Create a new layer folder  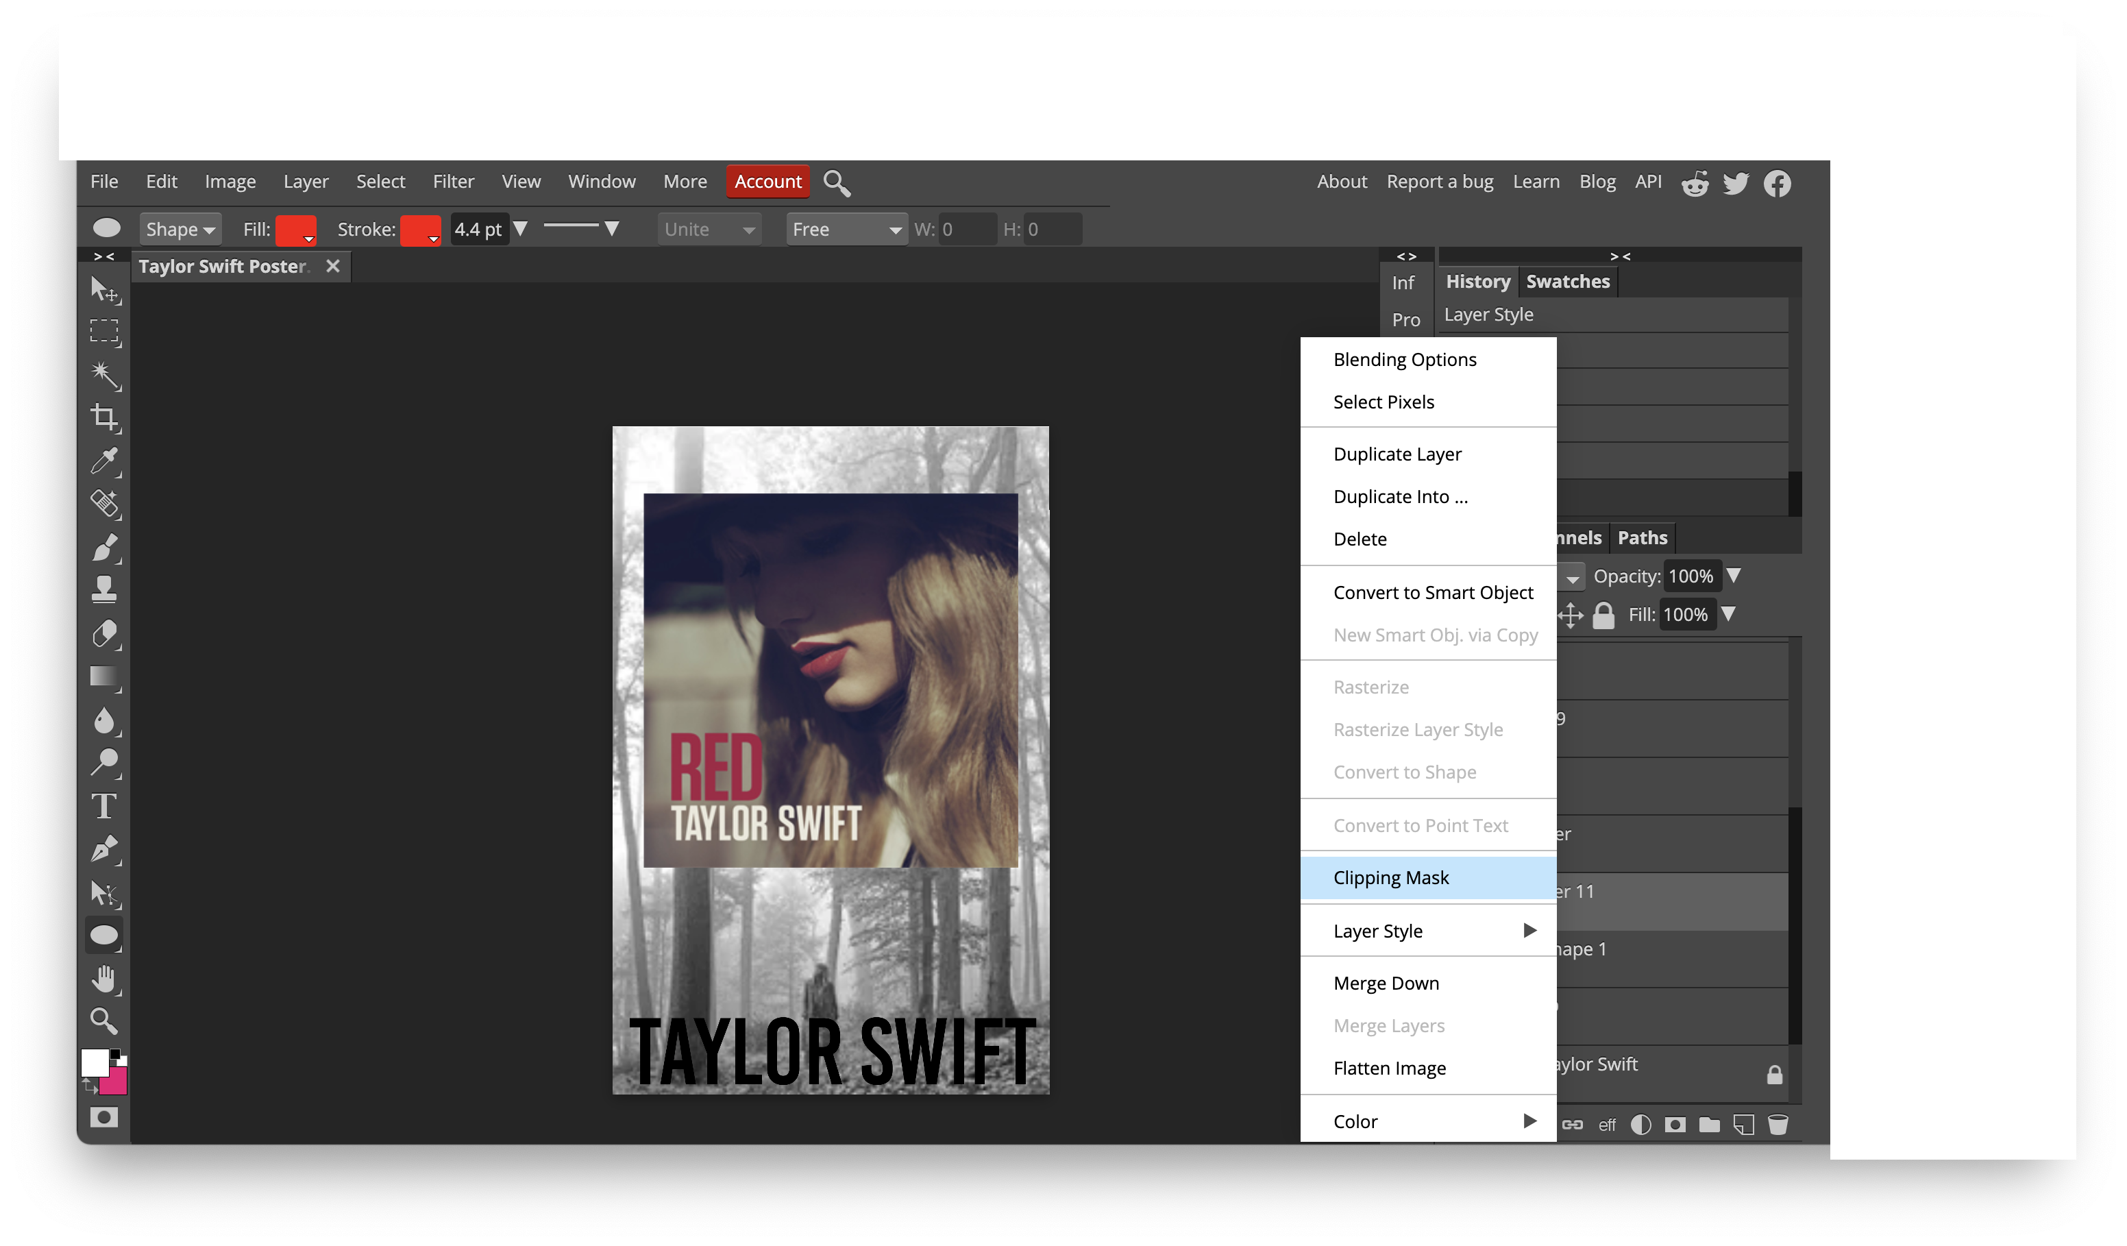coord(1709,1125)
